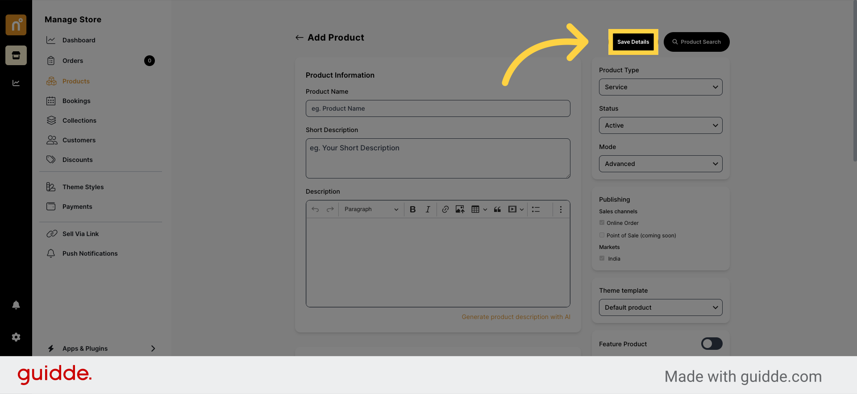This screenshot has height=394, width=857.
Task: Insert a bulleted list
Action: [536, 209]
